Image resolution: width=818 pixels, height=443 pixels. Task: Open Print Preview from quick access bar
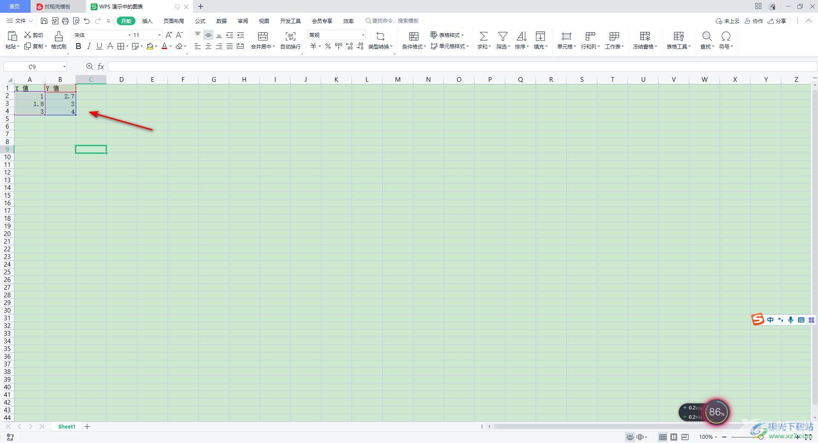[76, 21]
